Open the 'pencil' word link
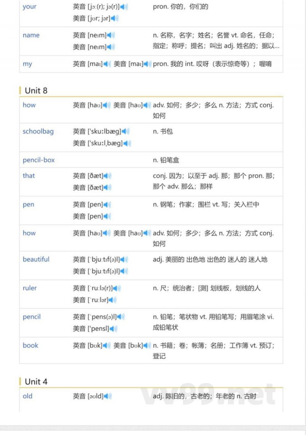Viewport: 306px width, 435px height. (x=32, y=317)
